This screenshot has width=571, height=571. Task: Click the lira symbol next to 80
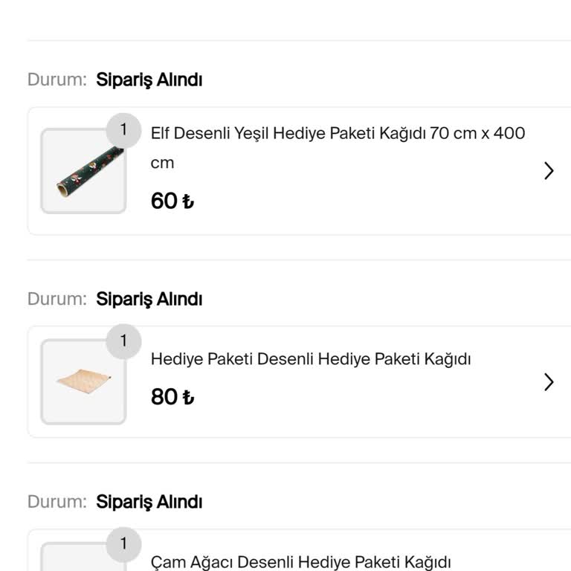[x=188, y=397]
